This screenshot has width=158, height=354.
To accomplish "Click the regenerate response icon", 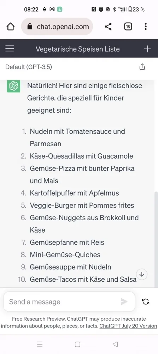I will [146, 302].
